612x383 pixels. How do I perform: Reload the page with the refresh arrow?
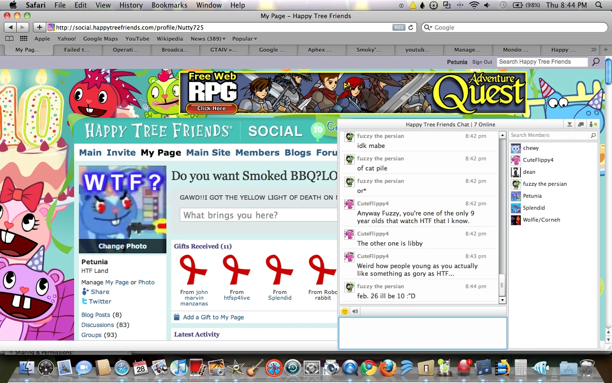[x=410, y=27]
